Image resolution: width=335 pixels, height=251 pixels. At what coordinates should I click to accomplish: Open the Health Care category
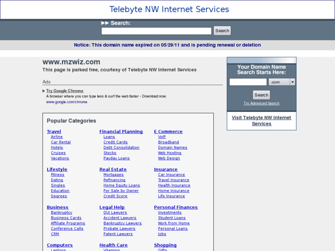click(x=113, y=245)
